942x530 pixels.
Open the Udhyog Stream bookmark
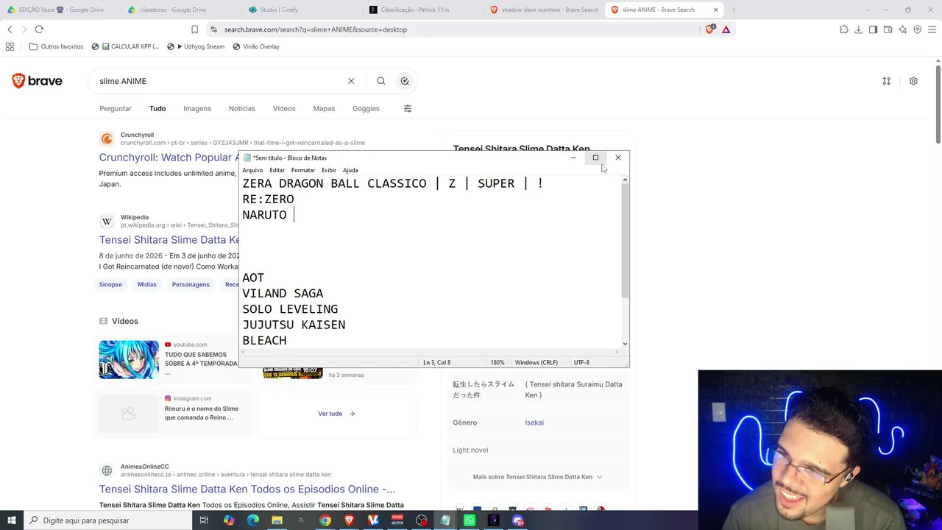point(196,46)
